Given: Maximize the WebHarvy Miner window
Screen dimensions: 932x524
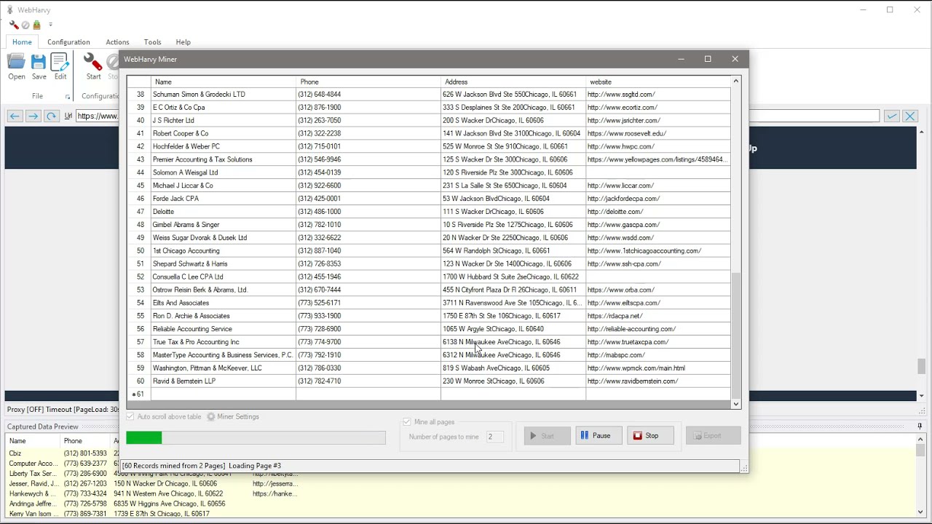Looking at the screenshot, I should click(708, 59).
